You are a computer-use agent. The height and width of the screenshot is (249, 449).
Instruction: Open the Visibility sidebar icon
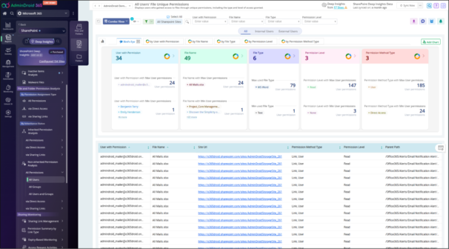point(8,51)
